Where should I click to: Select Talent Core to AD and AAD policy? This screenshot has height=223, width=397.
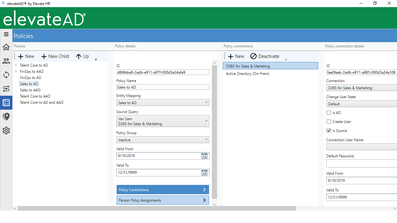42,103
